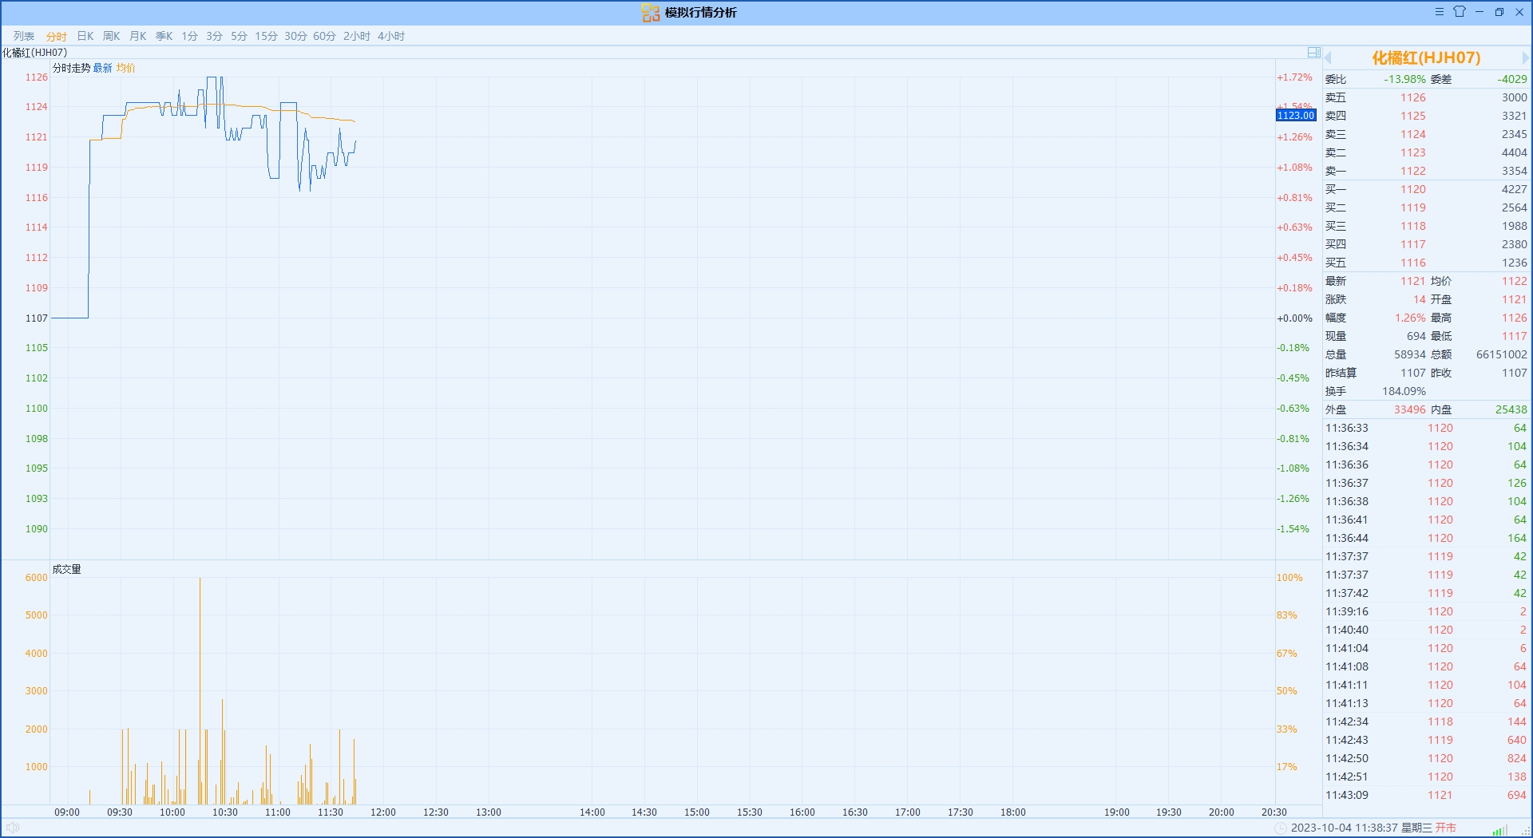Screen dimensions: 1533x838
Task: Click the signal strength bars icon
Action: pos(1499,830)
